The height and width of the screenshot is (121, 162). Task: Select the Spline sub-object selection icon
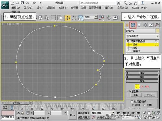[147, 86]
